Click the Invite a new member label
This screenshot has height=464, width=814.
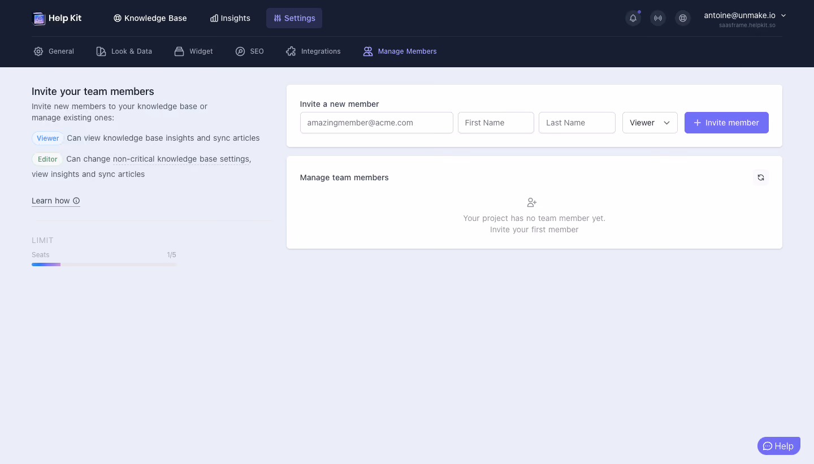(339, 104)
